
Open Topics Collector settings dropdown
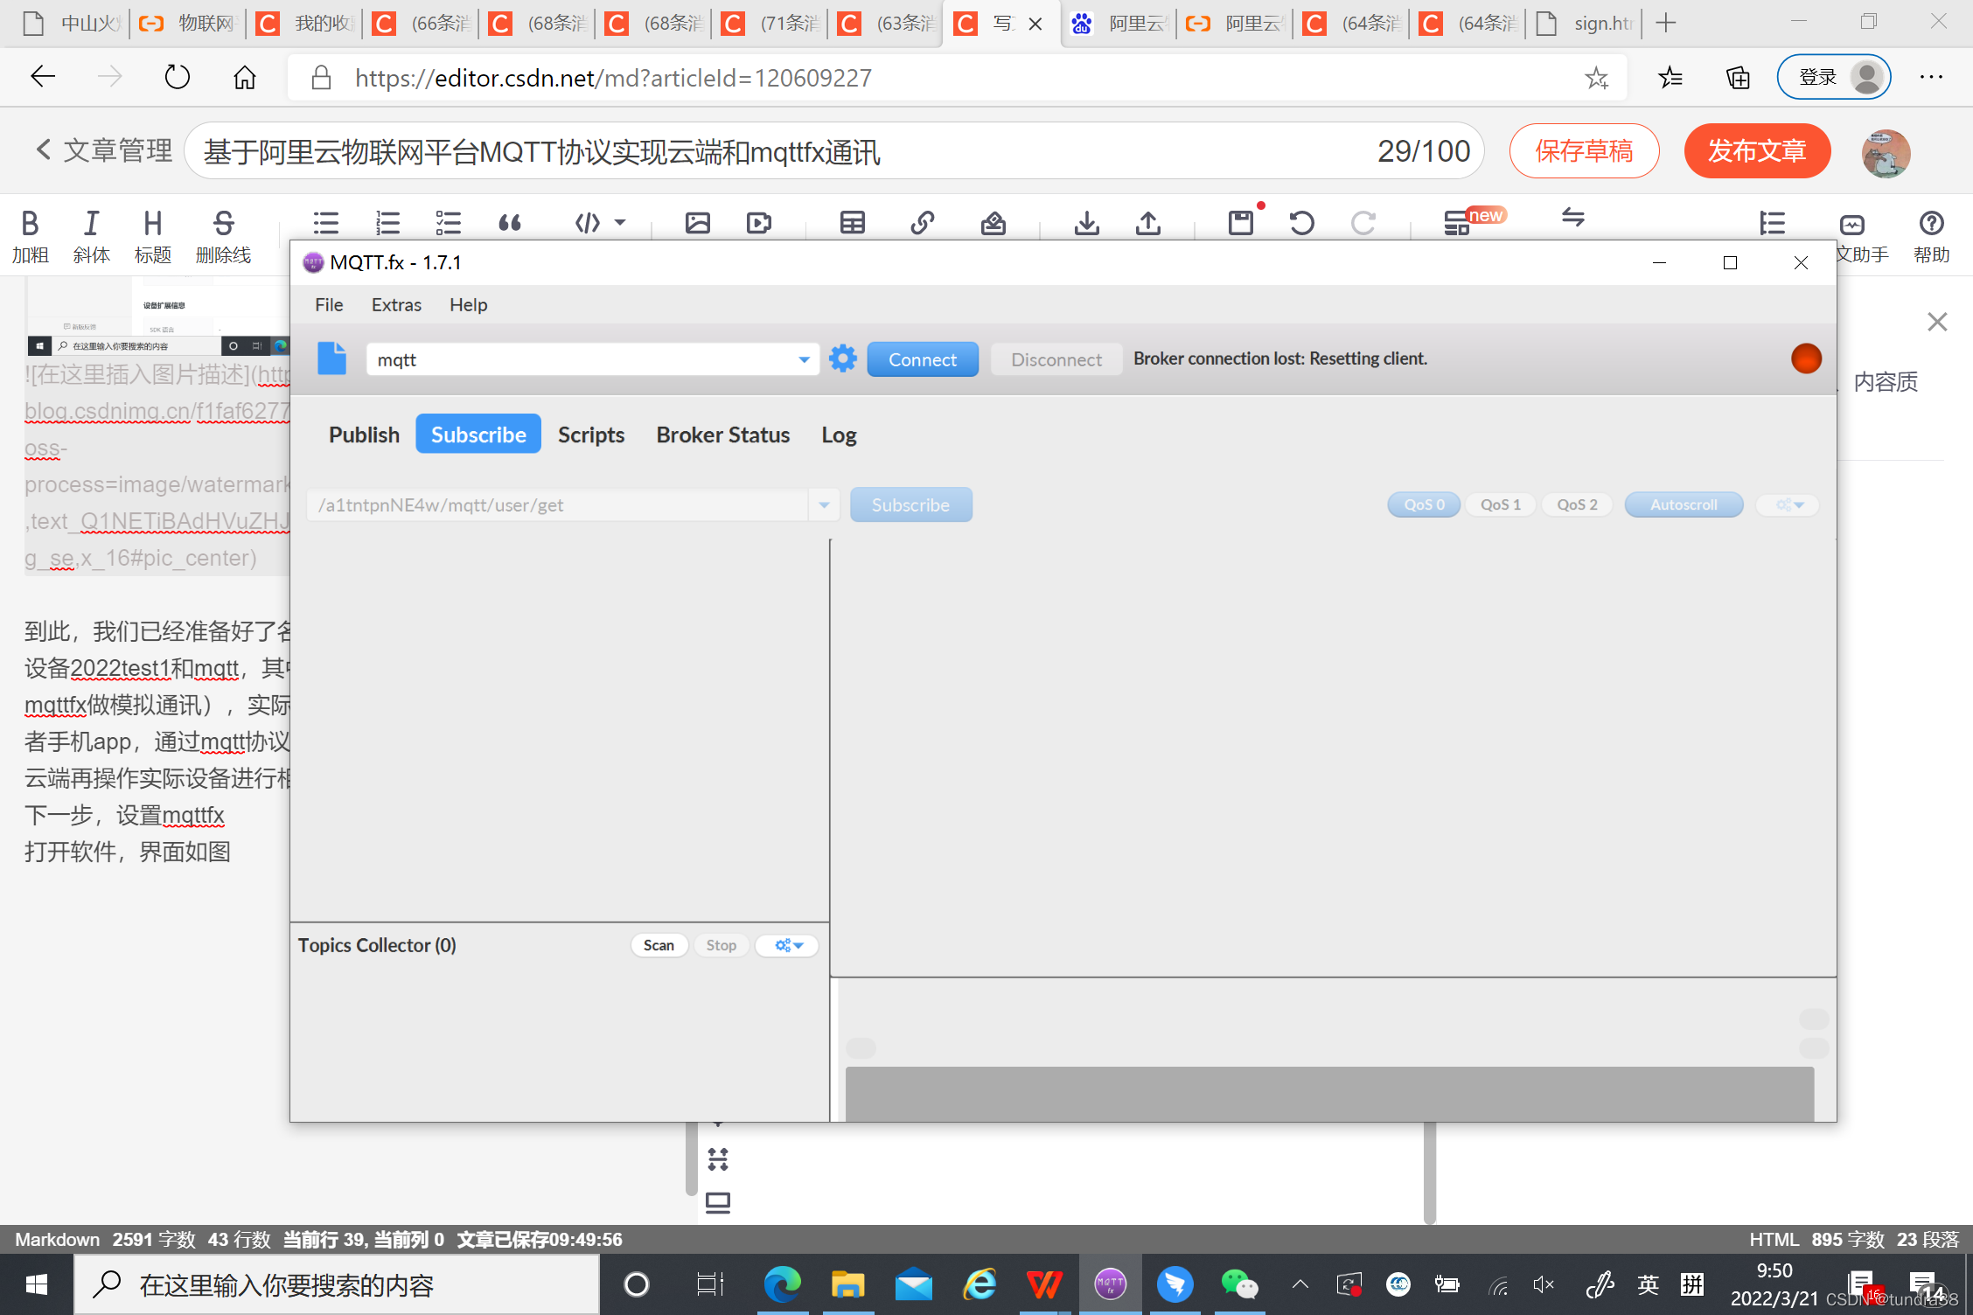[787, 945]
